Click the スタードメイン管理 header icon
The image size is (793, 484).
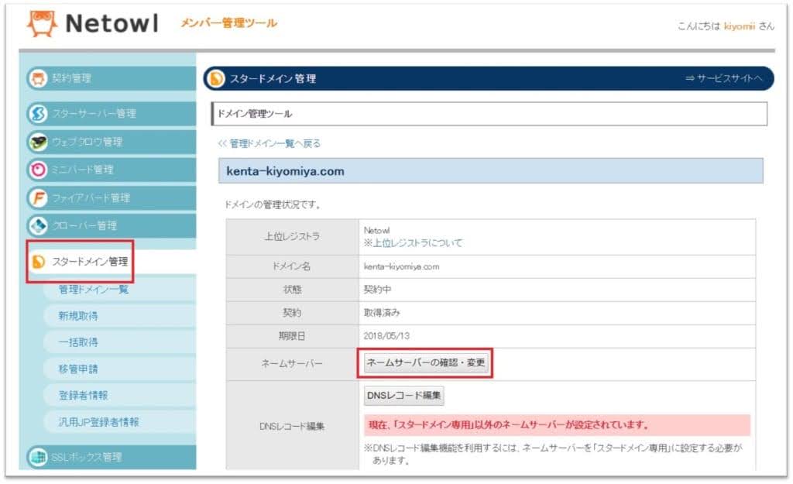pos(216,78)
